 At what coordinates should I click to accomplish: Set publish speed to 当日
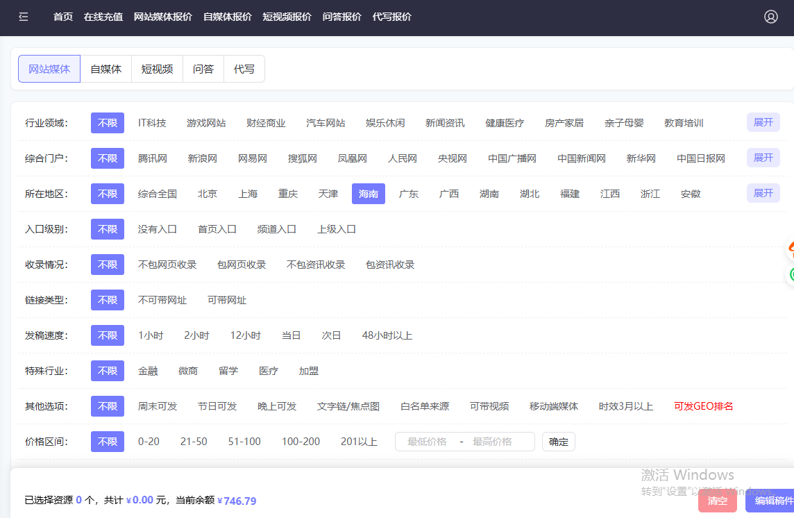[292, 335]
